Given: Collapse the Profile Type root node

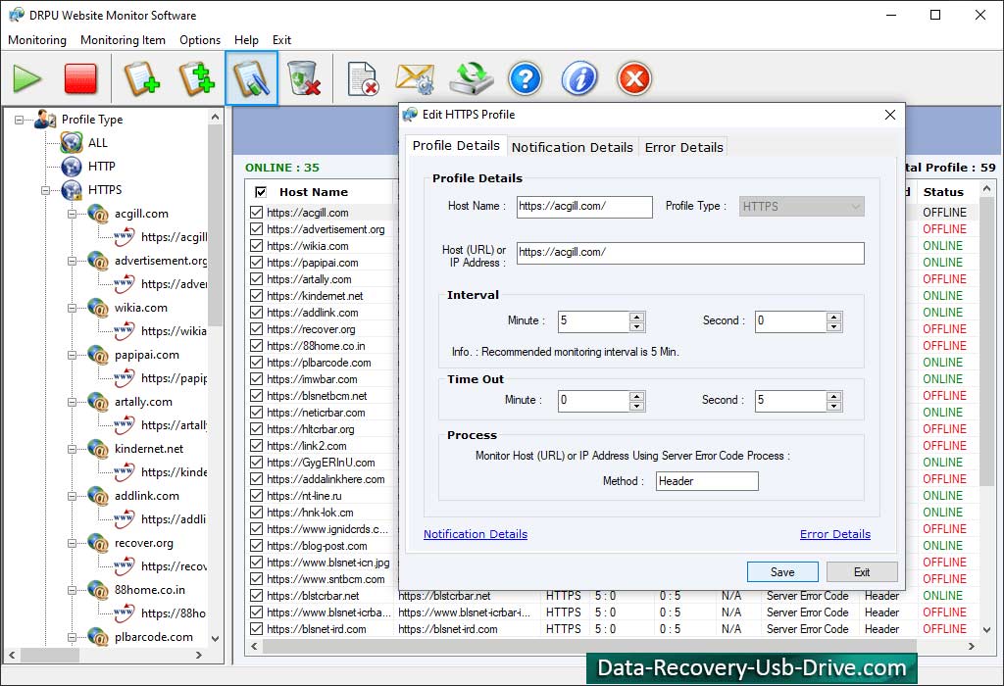Looking at the screenshot, I should click(x=20, y=120).
